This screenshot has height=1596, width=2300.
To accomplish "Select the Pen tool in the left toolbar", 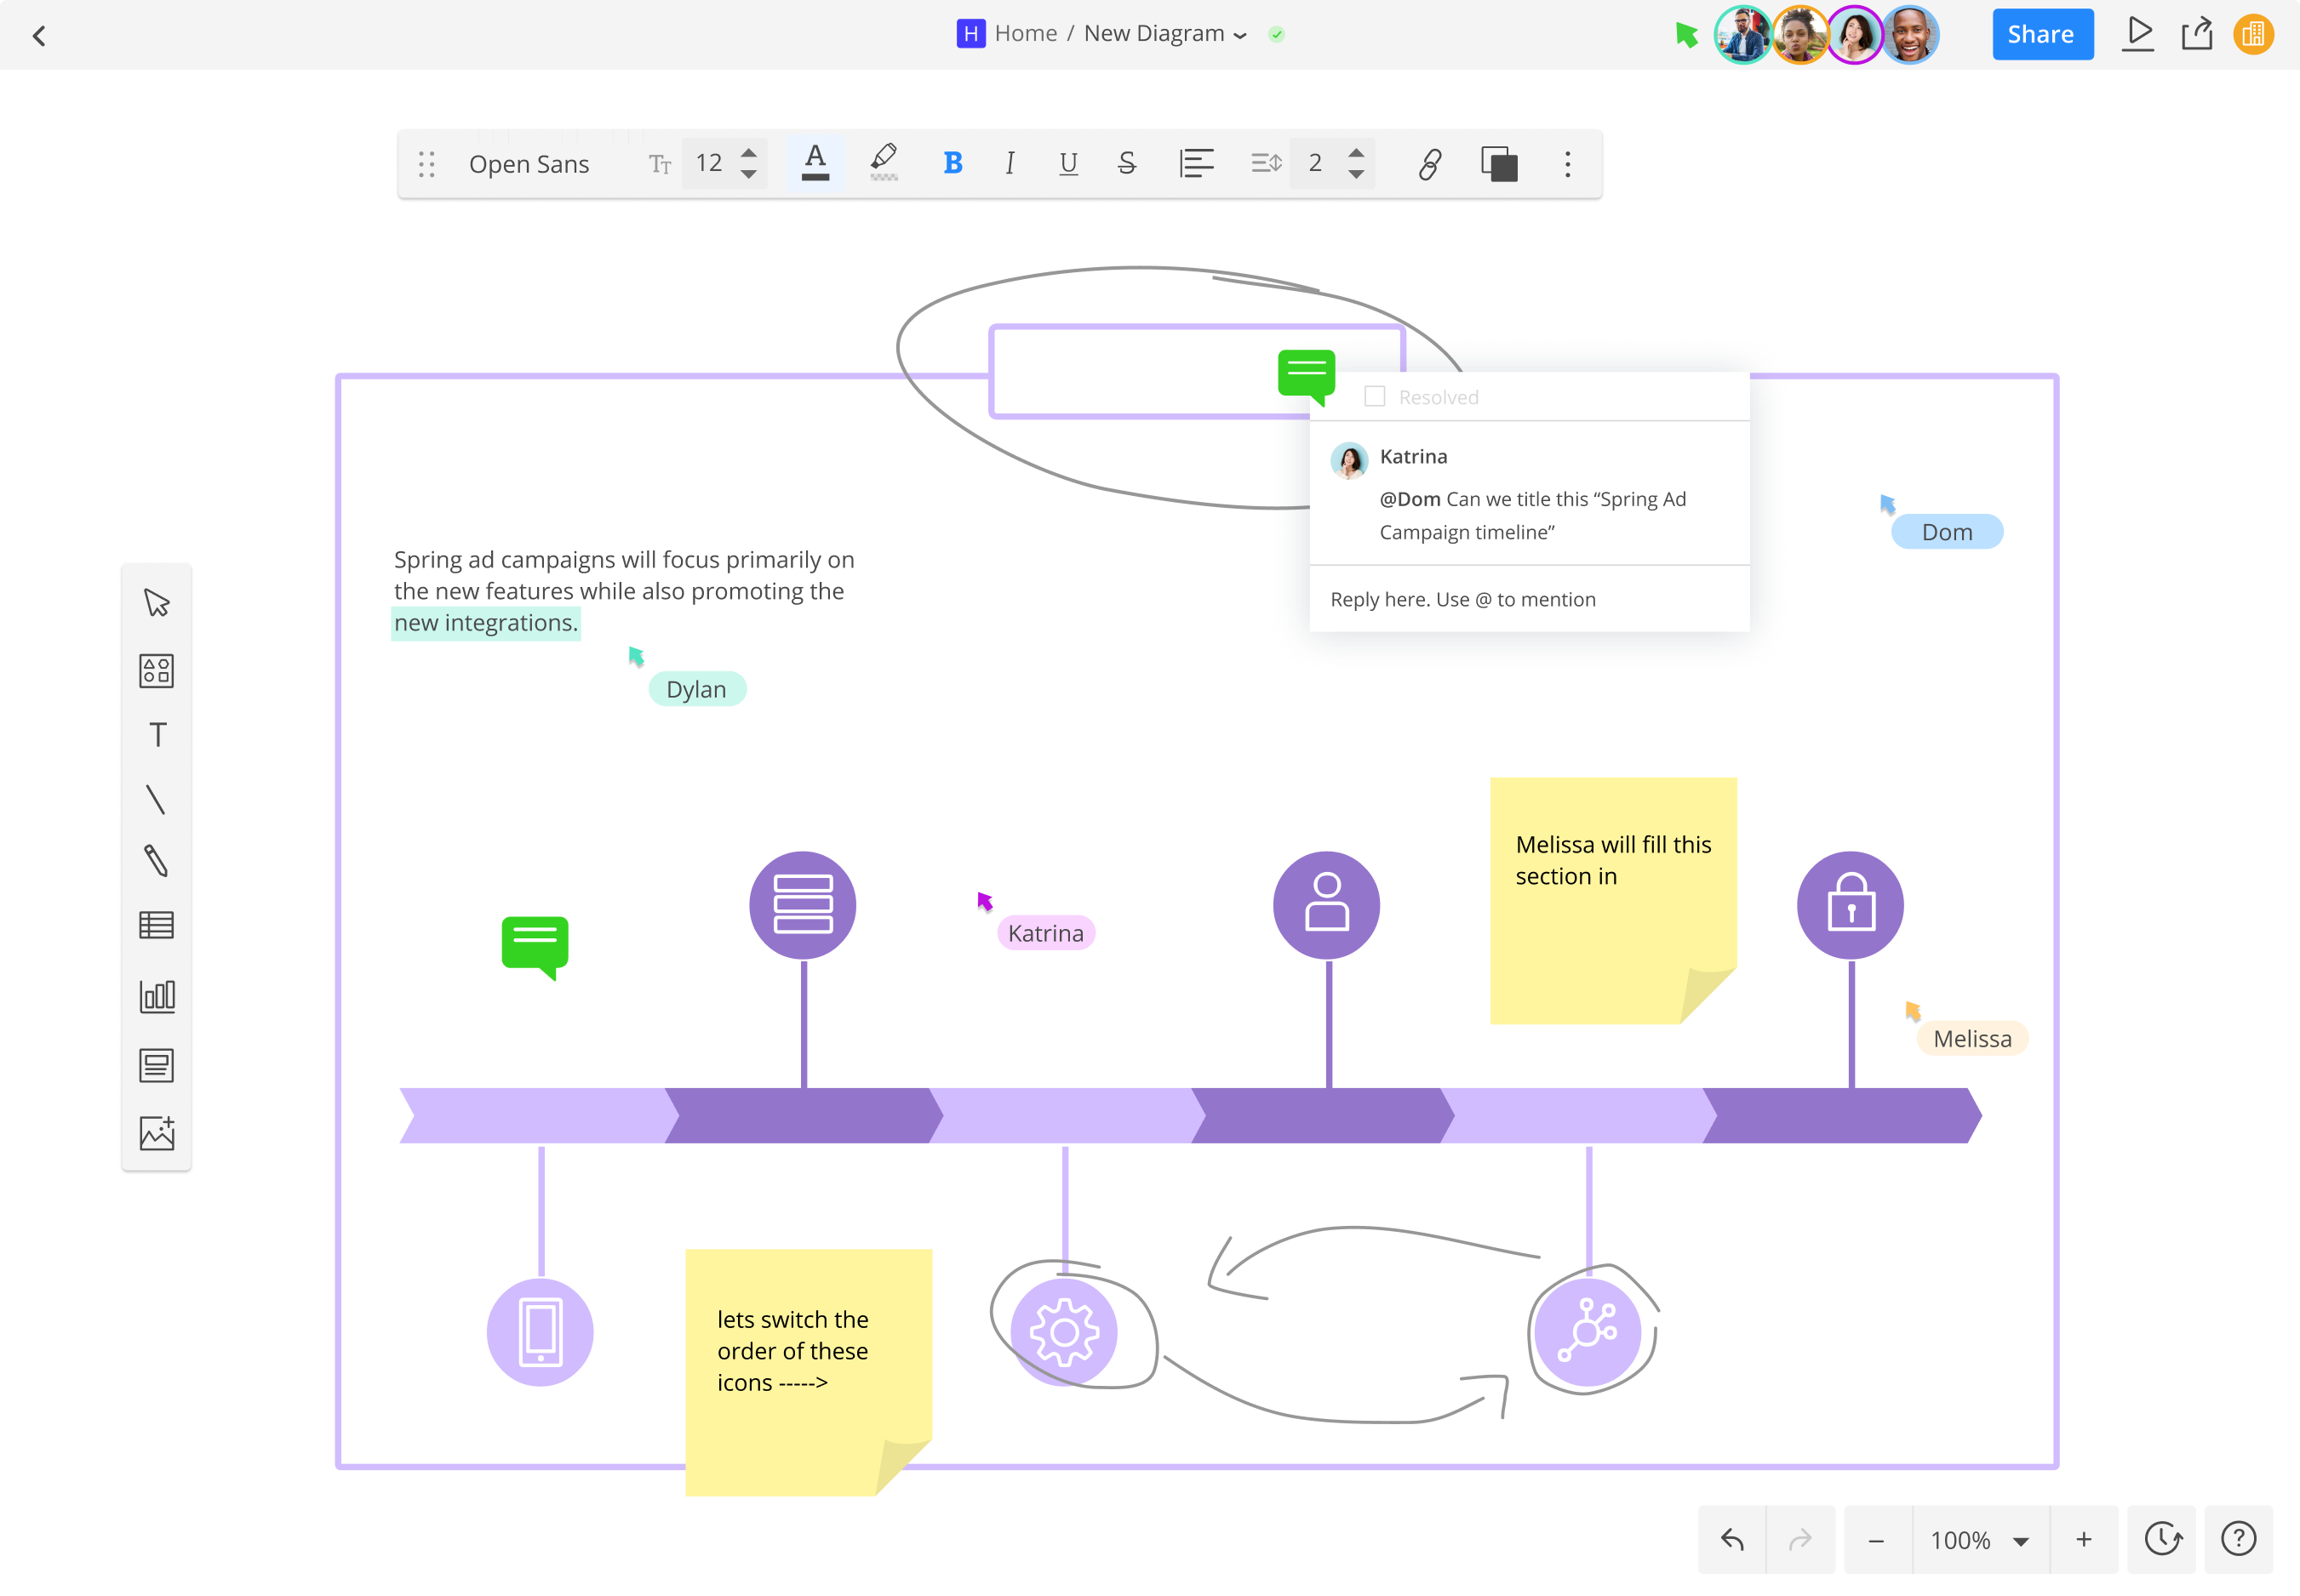I will coord(157,861).
